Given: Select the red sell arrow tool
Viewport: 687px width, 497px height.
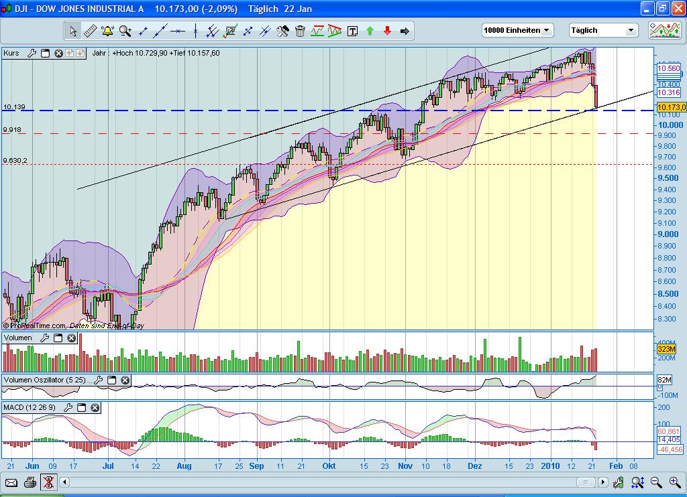Looking at the screenshot, I should pyautogui.click(x=387, y=31).
